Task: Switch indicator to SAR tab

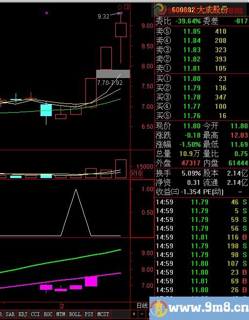Action: [x=10, y=314]
